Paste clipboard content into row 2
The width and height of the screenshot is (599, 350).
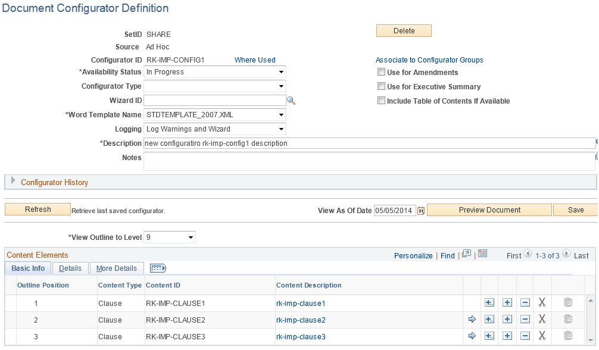pyautogui.click(x=568, y=320)
